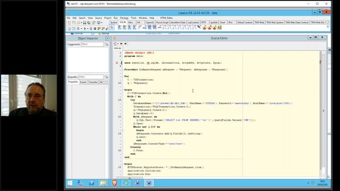
Task: Open the Run menu
Action: point(116,18)
